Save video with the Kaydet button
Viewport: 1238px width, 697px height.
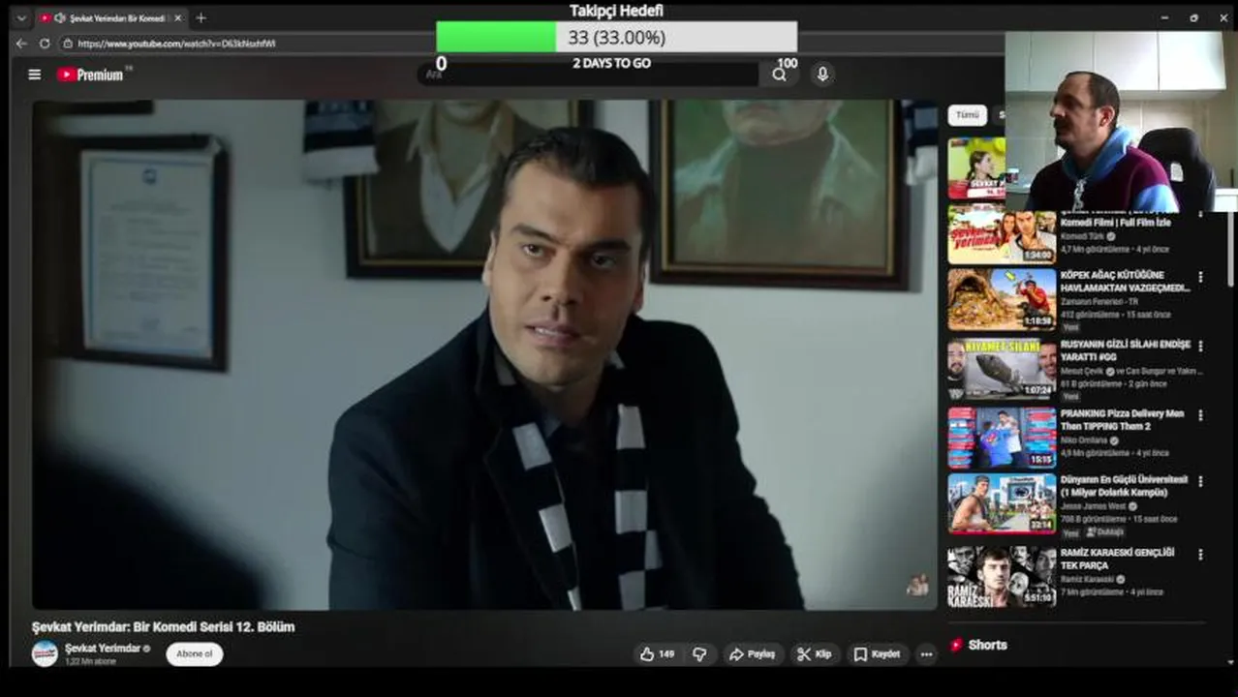coord(878,654)
